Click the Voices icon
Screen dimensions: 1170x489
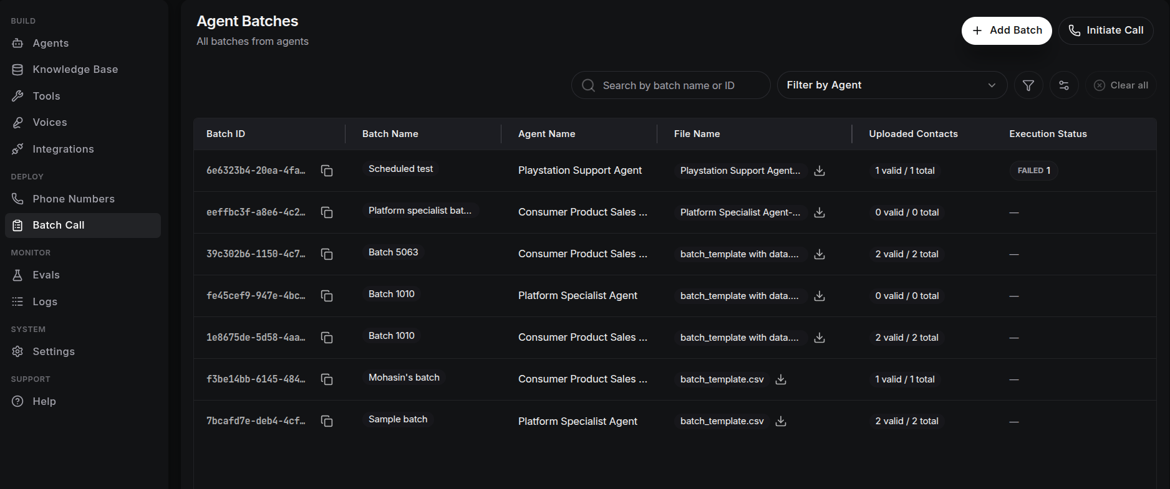[x=17, y=123]
